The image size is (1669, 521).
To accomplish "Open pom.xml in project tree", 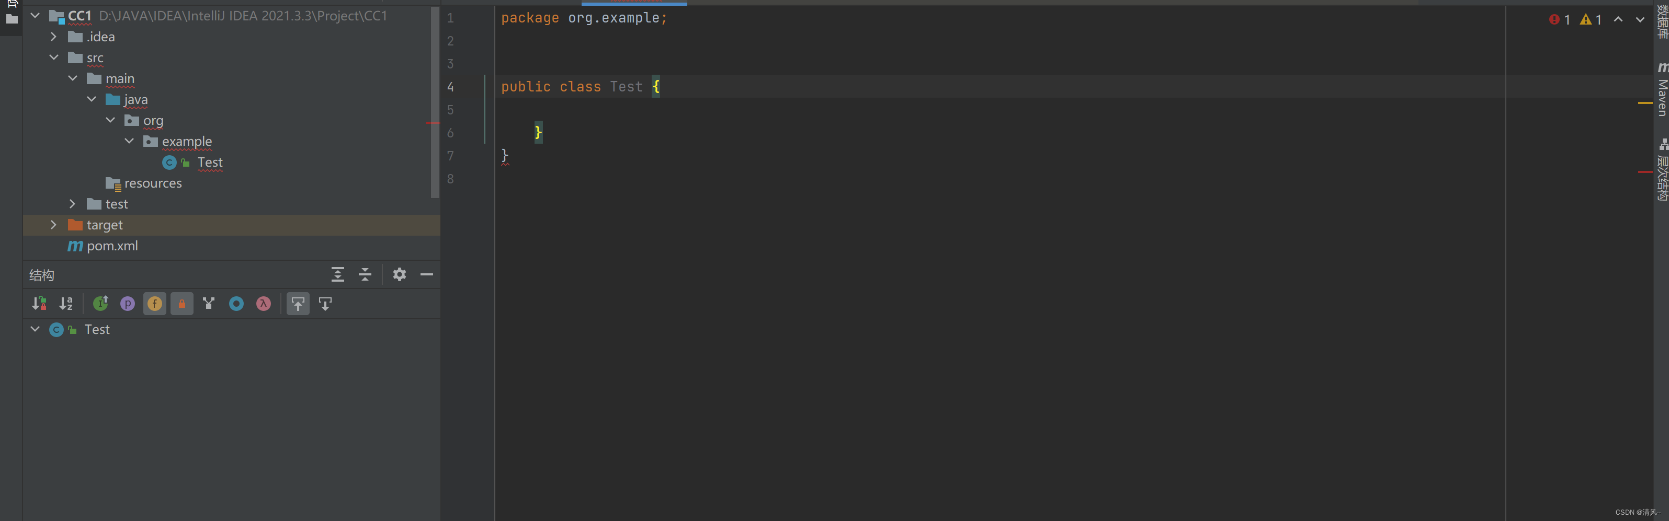I will (112, 246).
